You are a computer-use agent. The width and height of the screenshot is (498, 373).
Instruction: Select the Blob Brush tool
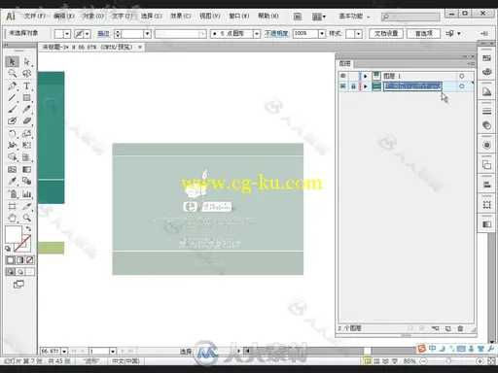click(12, 120)
